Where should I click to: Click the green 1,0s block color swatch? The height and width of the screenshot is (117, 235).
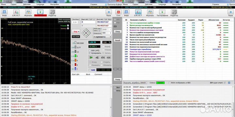75,56
